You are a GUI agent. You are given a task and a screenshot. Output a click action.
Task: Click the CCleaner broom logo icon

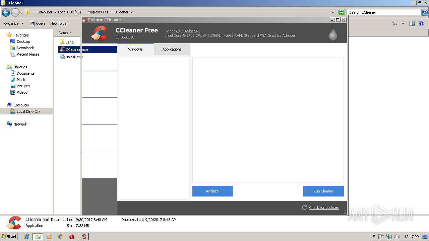pyautogui.click(x=99, y=33)
